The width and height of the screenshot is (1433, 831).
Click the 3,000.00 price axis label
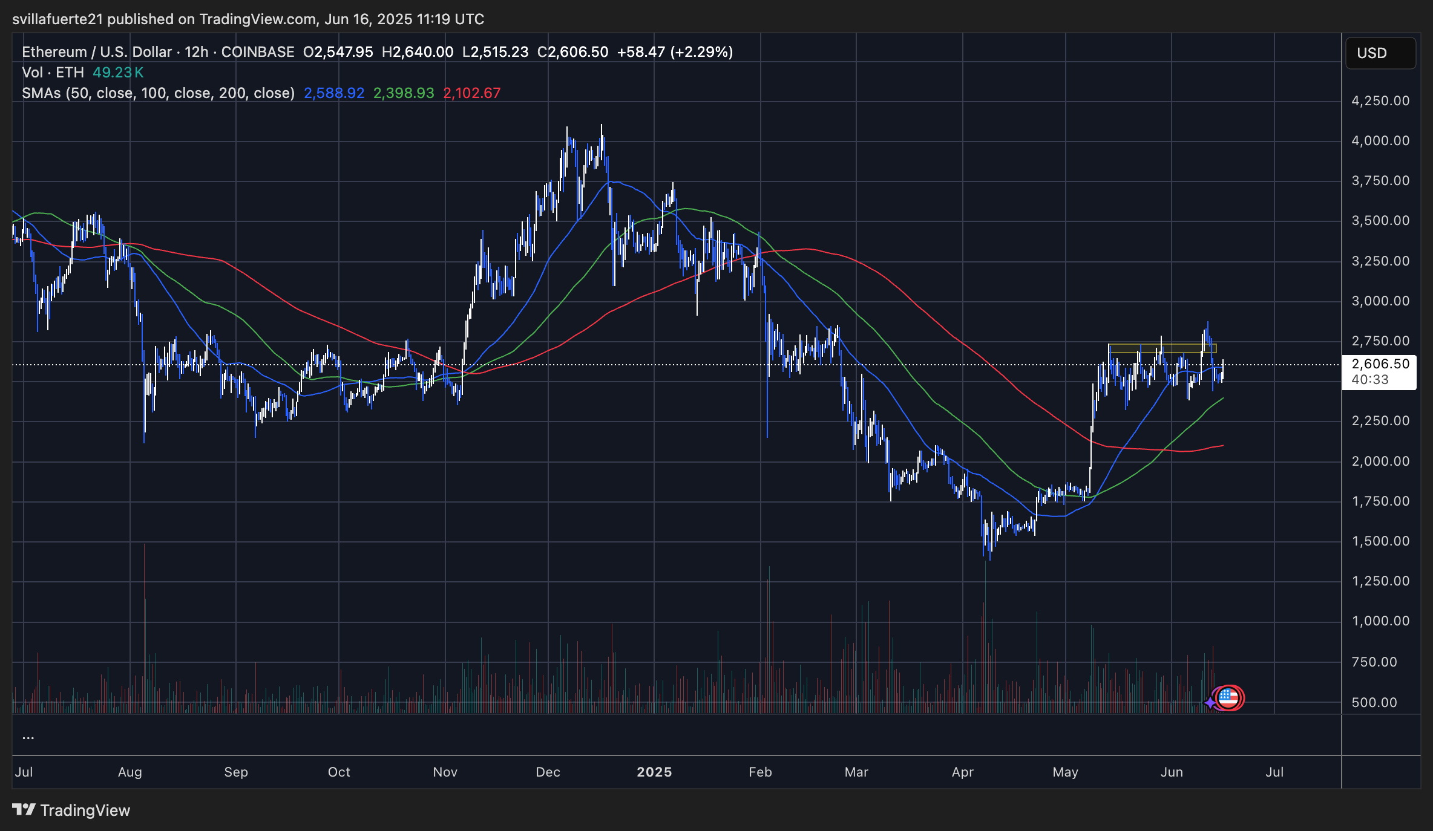pos(1380,301)
